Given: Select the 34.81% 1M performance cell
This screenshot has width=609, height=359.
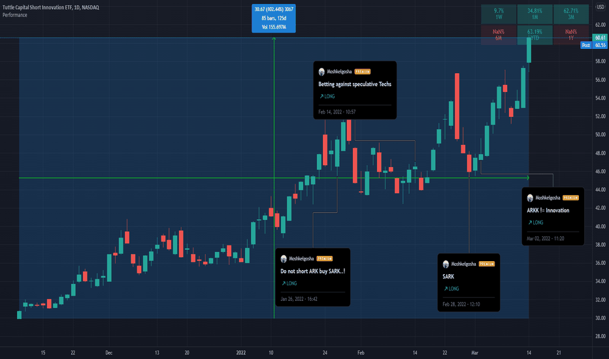Looking at the screenshot, I should coord(535,14).
